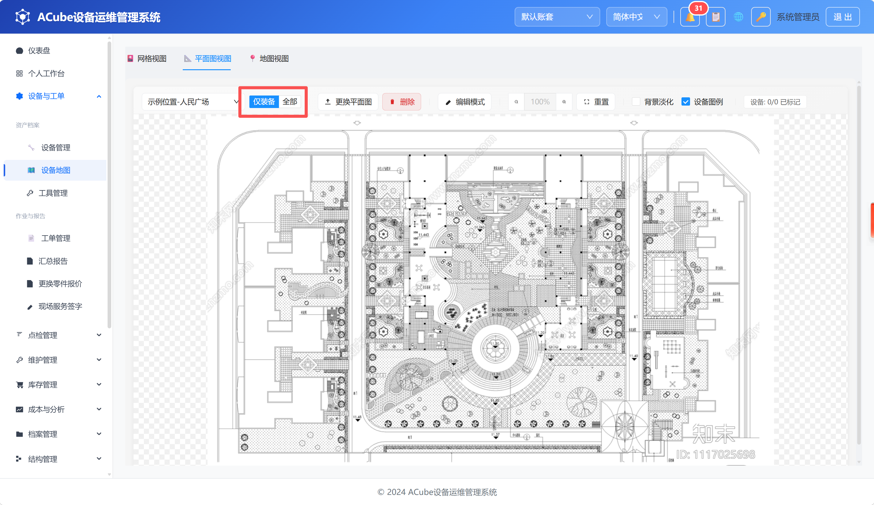Switch to the 地图视图 tab
The image size is (874, 505).
pyautogui.click(x=269, y=59)
